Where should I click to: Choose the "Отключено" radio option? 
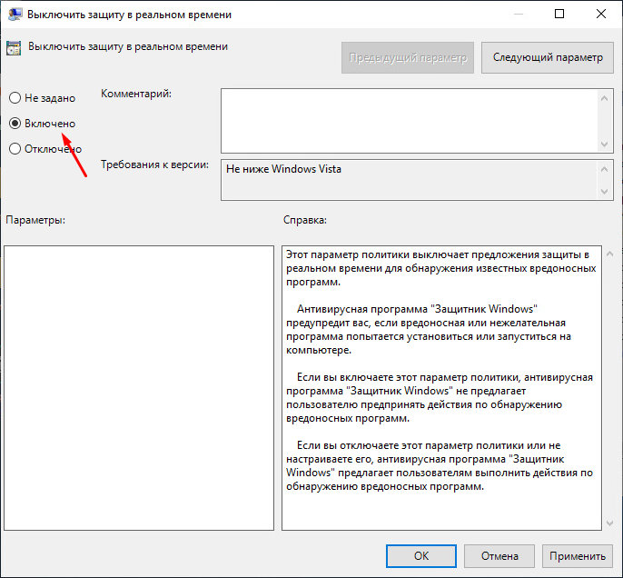pyautogui.click(x=15, y=149)
